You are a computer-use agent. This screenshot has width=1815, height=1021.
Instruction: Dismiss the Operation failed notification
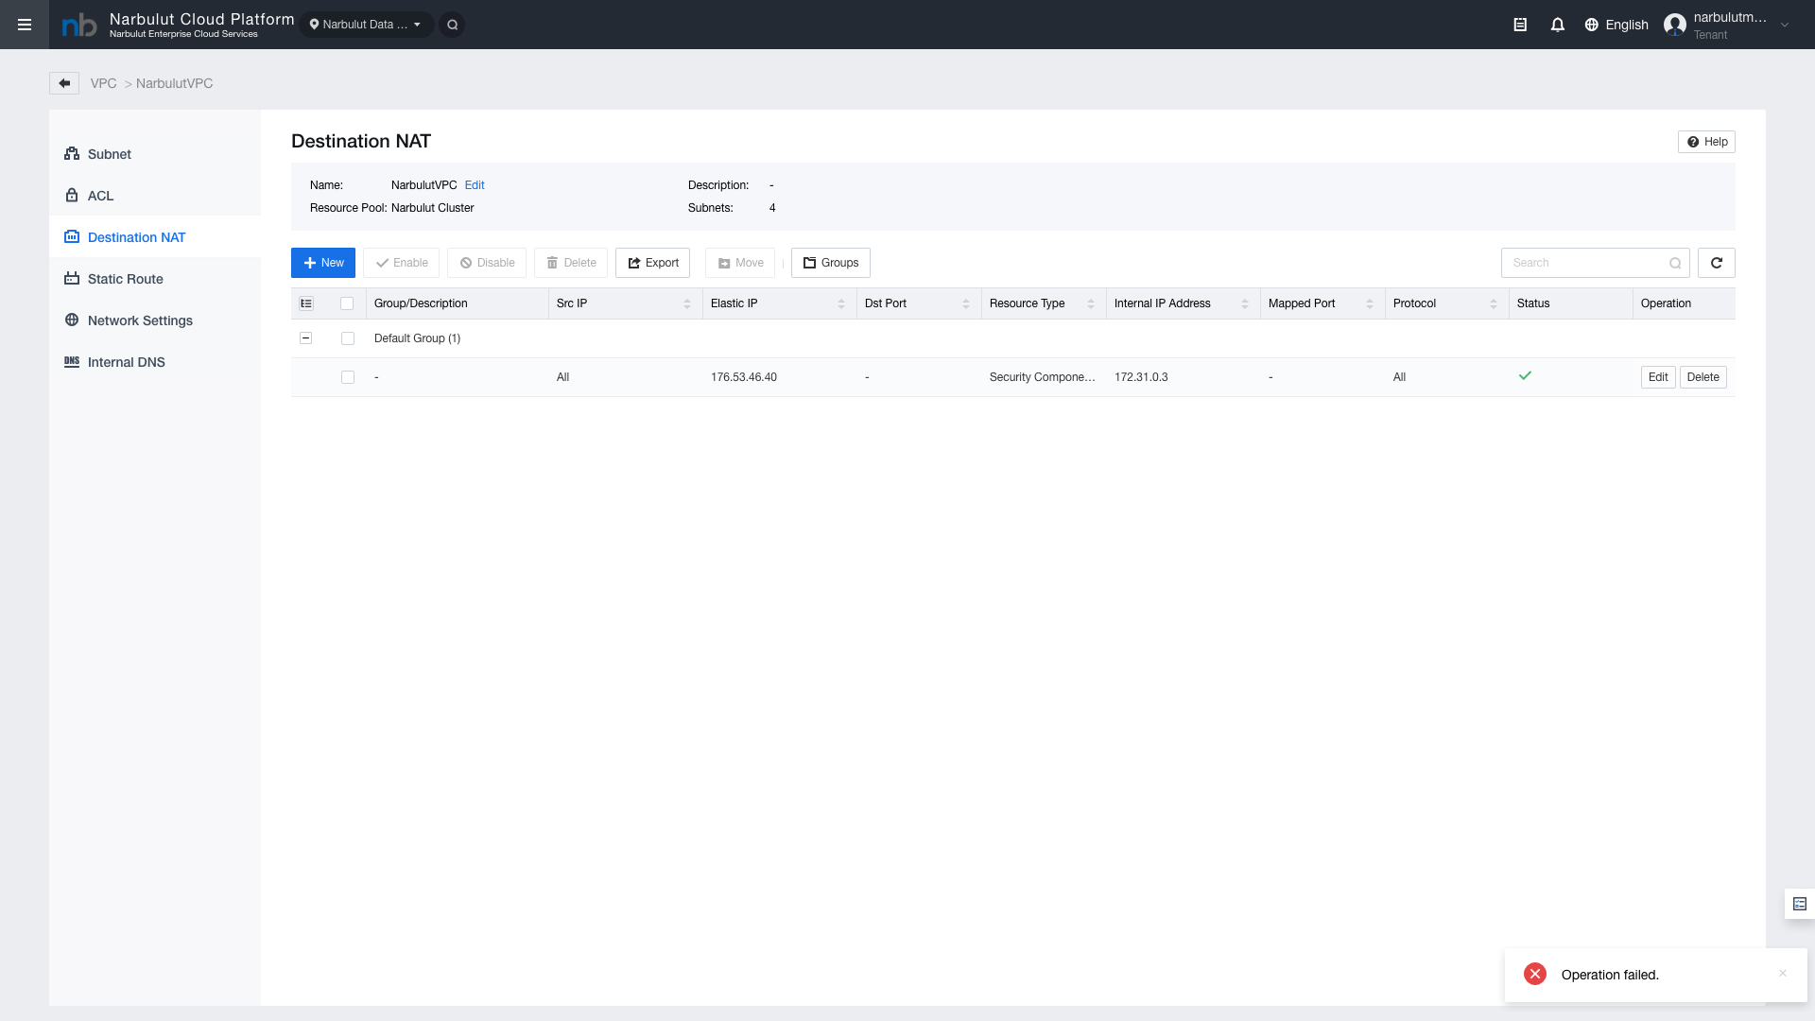(1783, 974)
